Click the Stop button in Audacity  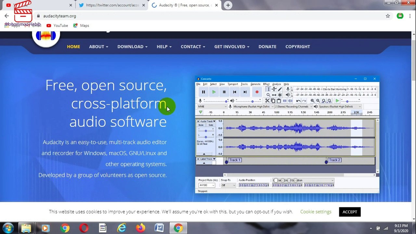click(x=224, y=92)
